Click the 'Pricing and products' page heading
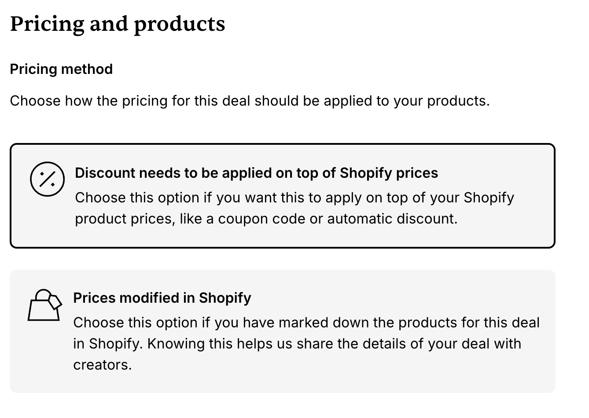The width and height of the screenshot is (589, 418). coord(118,24)
